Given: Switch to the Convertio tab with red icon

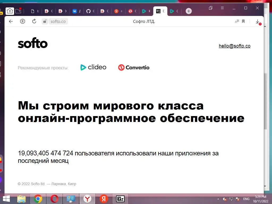Looking at the screenshot, I should click(133, 11).
